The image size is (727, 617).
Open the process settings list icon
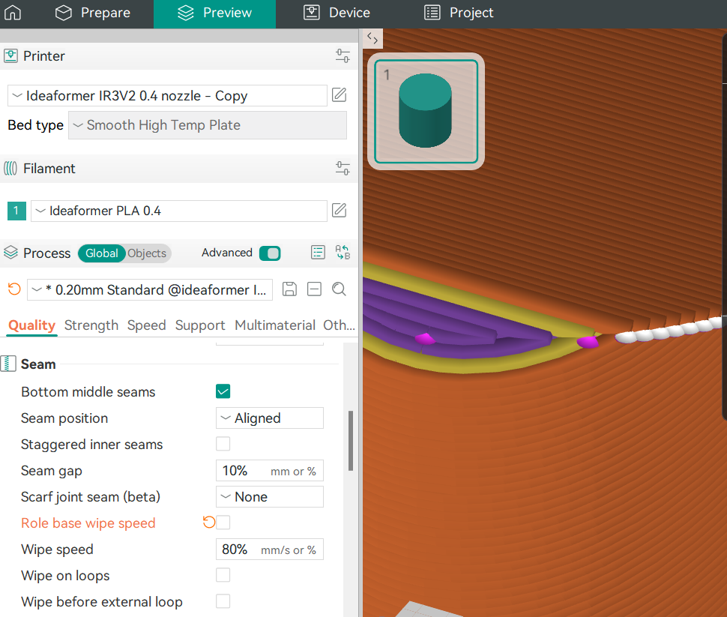click(x=318, y=253)
